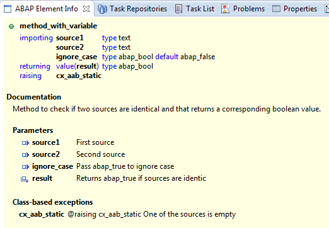Click the green method icon beside method_with_variable
The height and width of the screenshot is (228, 329).
[x=11, y=26]
